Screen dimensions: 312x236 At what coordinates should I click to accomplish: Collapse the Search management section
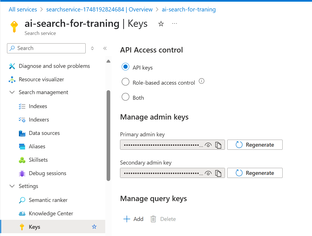pos(12,92)
